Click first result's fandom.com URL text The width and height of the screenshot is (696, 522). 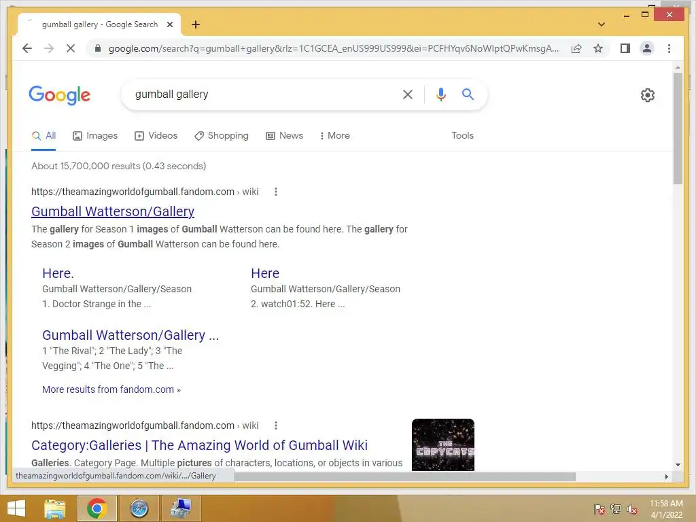(x=145, y=192)
